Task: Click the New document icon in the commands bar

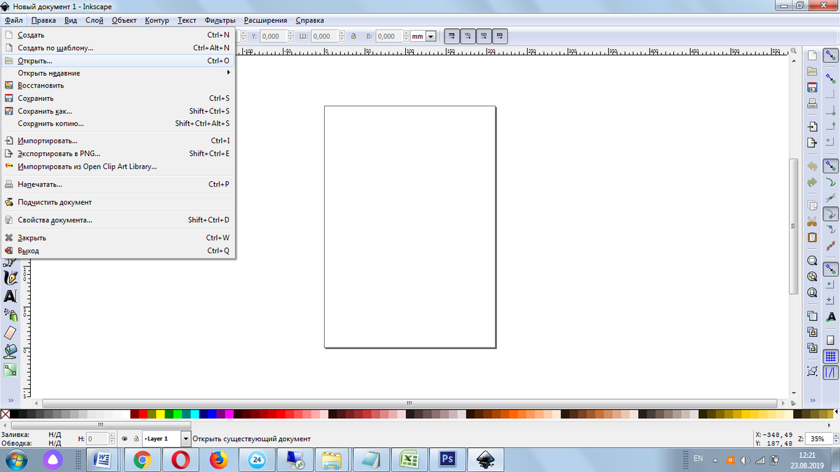Action: click(812, 55)
